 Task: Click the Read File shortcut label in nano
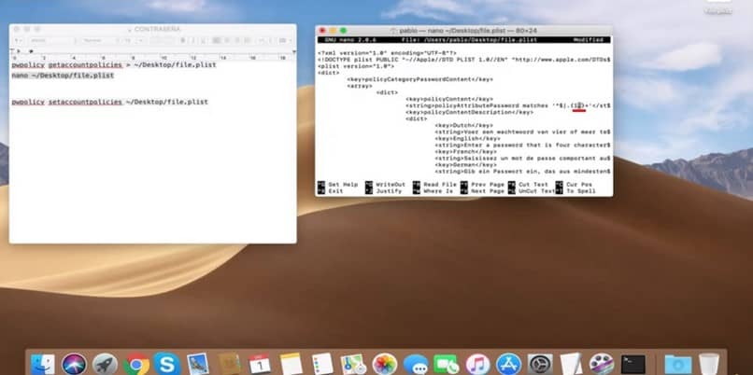[x=440, y=185]
